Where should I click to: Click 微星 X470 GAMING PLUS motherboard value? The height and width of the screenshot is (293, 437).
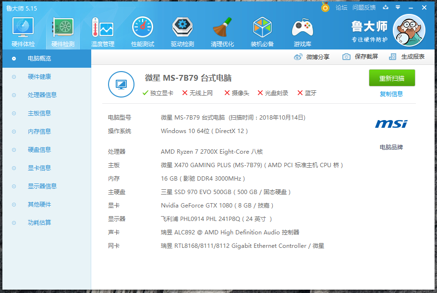(x=252, y=165)
